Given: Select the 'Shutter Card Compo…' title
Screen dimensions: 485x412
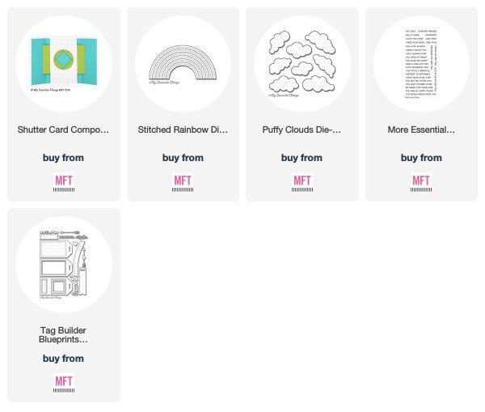Looking at the screenshot, I should 63,130.
